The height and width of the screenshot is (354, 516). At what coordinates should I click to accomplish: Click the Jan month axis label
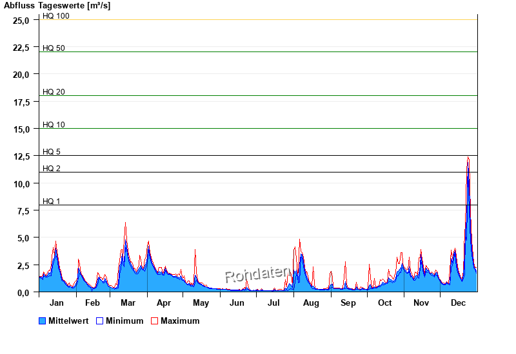(x=57, y=303)
